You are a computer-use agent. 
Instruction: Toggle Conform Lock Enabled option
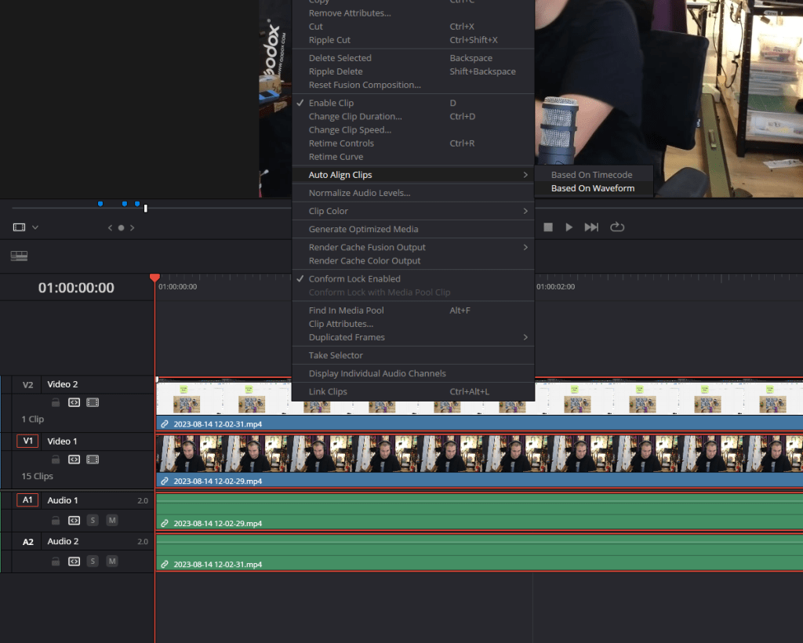(x=413, y=279)
